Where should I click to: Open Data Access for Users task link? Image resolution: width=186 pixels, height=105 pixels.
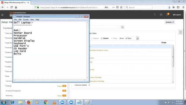coord(99,50)
